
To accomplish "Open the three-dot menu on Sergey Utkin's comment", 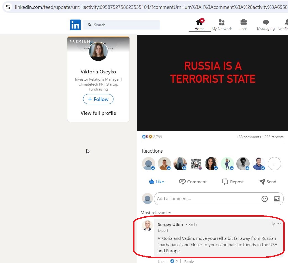I will point(278,224).
